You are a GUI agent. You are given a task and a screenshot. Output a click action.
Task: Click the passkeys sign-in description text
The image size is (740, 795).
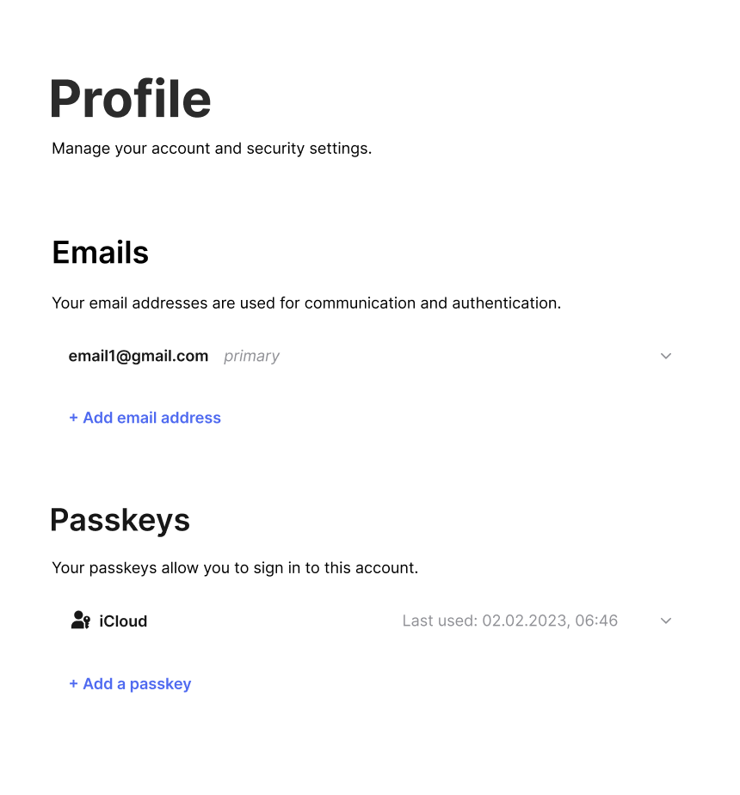tap(235, 568)
